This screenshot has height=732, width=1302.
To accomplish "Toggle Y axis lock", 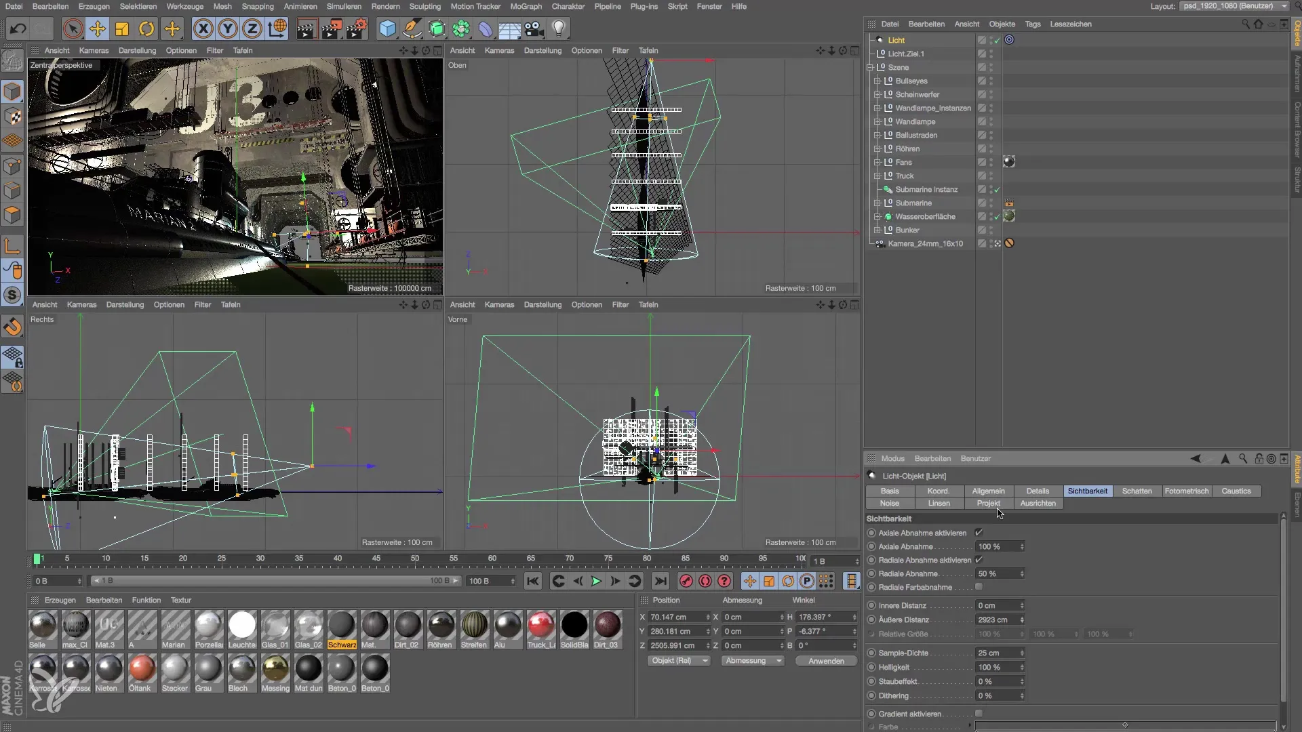I will tap(228, 28).
